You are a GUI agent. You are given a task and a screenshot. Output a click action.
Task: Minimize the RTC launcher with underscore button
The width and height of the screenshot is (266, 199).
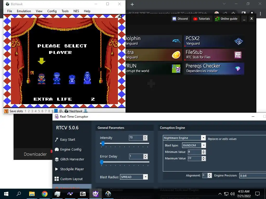click(244, 19)
